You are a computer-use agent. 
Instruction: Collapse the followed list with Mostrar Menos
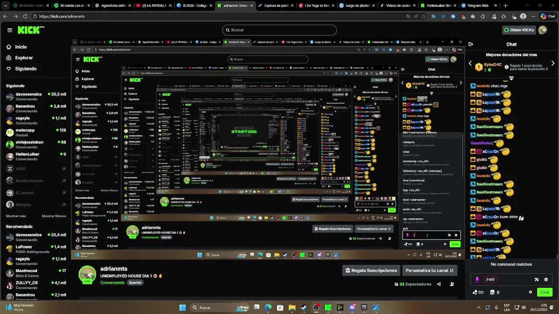click(54, 216)
